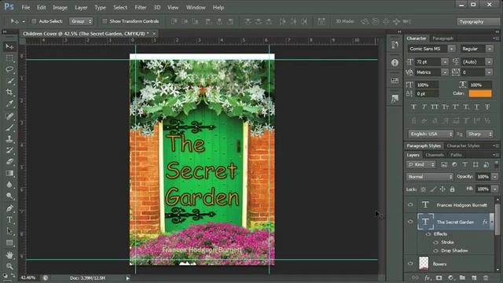The height and width of the screenshot is (283, 503).
Task: Select the Eraser tool
Action: point(9,162)
